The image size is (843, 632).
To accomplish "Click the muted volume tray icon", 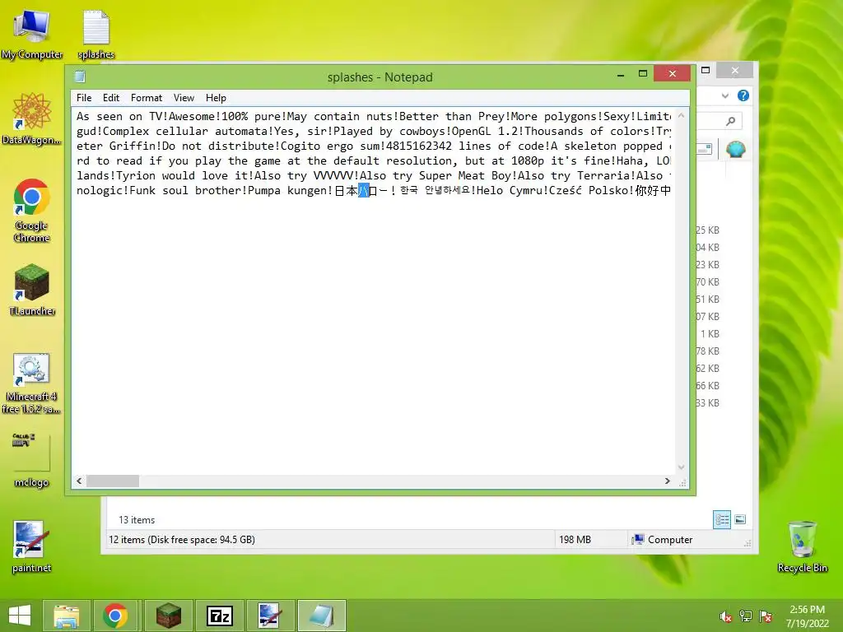I will [726, 617].
